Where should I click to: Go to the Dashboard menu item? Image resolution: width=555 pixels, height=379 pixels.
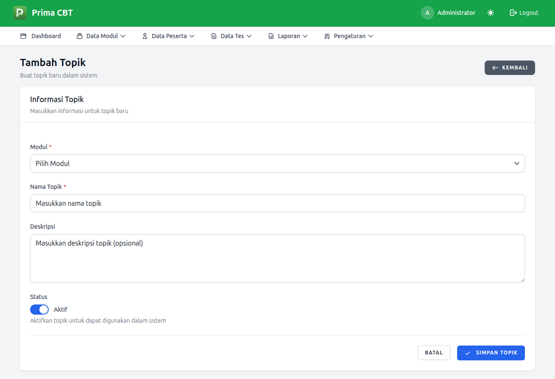tap(46, 36)
